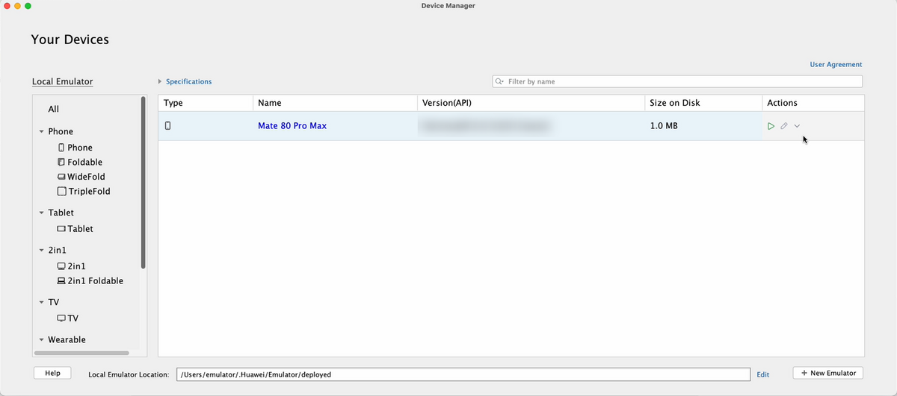
Task: Choose WideFold device category
Action: coord(86,177)
